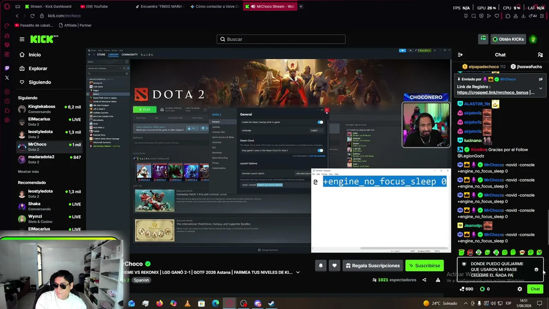Open a new browser tab with the plus

coord(301,6)
